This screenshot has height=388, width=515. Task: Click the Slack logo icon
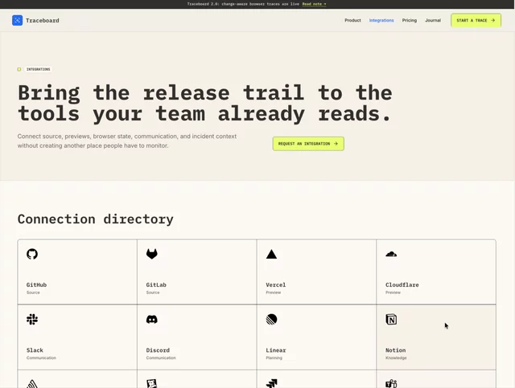[32, 319]
